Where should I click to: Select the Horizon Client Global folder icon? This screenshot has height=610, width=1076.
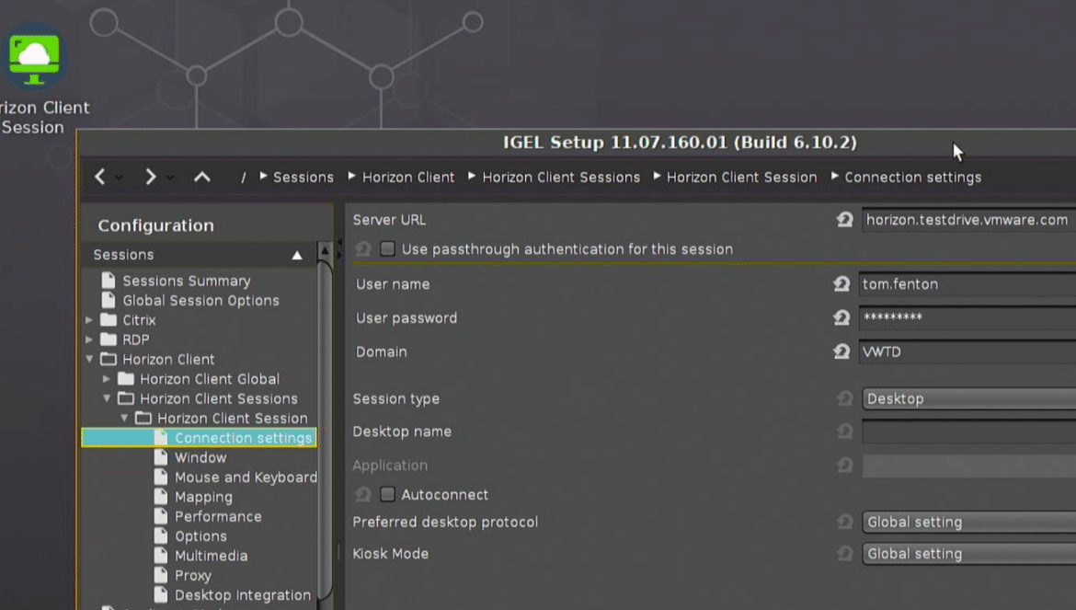coord(126,378)
